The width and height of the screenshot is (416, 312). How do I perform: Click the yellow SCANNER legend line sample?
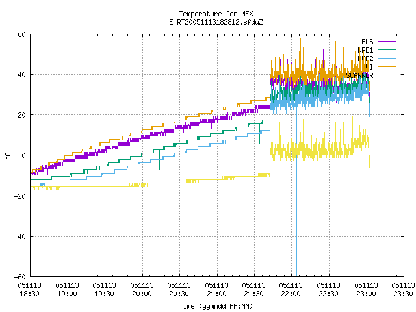387,75
